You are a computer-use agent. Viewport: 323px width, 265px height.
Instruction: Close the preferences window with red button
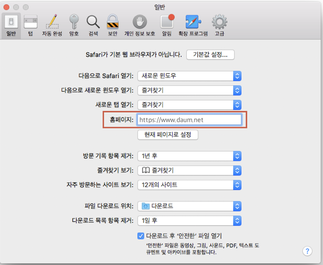point(7,7)
